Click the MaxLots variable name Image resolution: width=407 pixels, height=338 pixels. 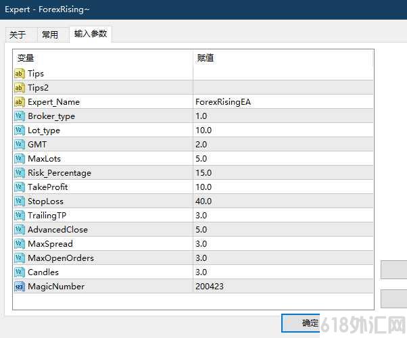click(x=44, y=159)
